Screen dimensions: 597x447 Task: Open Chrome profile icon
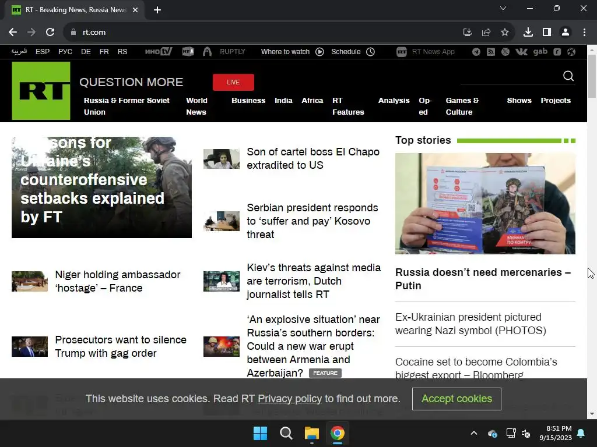[566, 33]
